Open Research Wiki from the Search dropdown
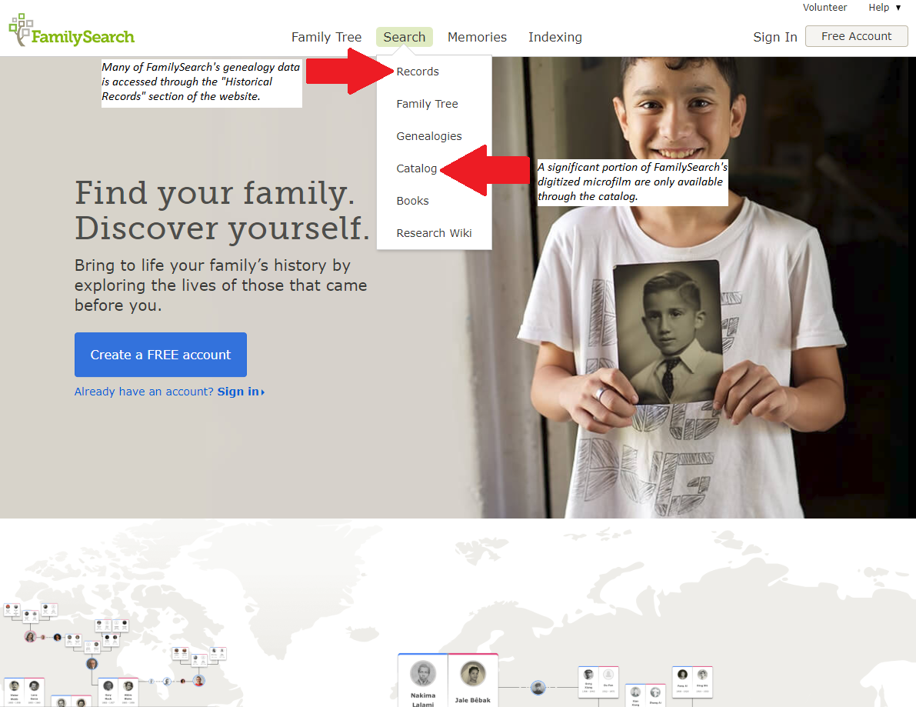The width and height of the screenshot is (916, 707). click(x=434, y=232)
